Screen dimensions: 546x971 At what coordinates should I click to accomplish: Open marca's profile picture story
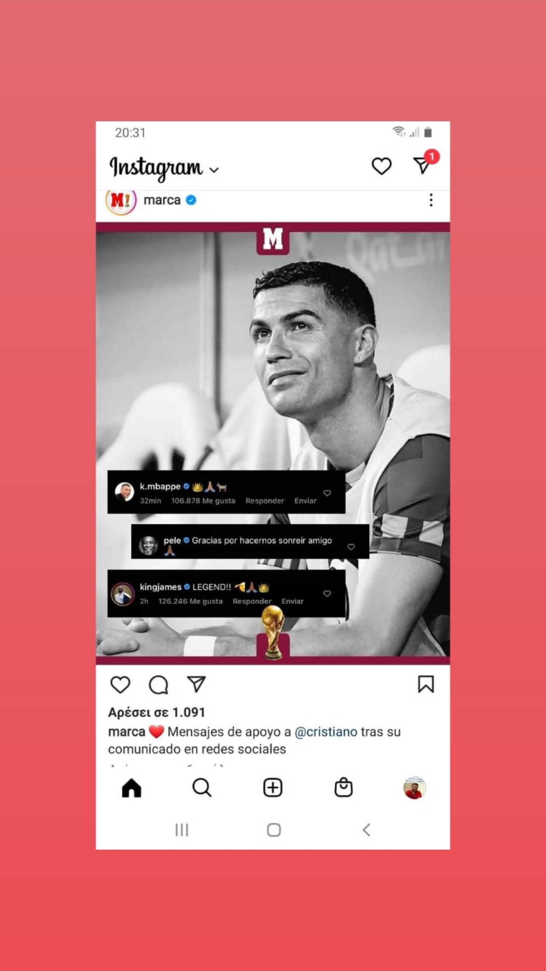pos(121,201)
